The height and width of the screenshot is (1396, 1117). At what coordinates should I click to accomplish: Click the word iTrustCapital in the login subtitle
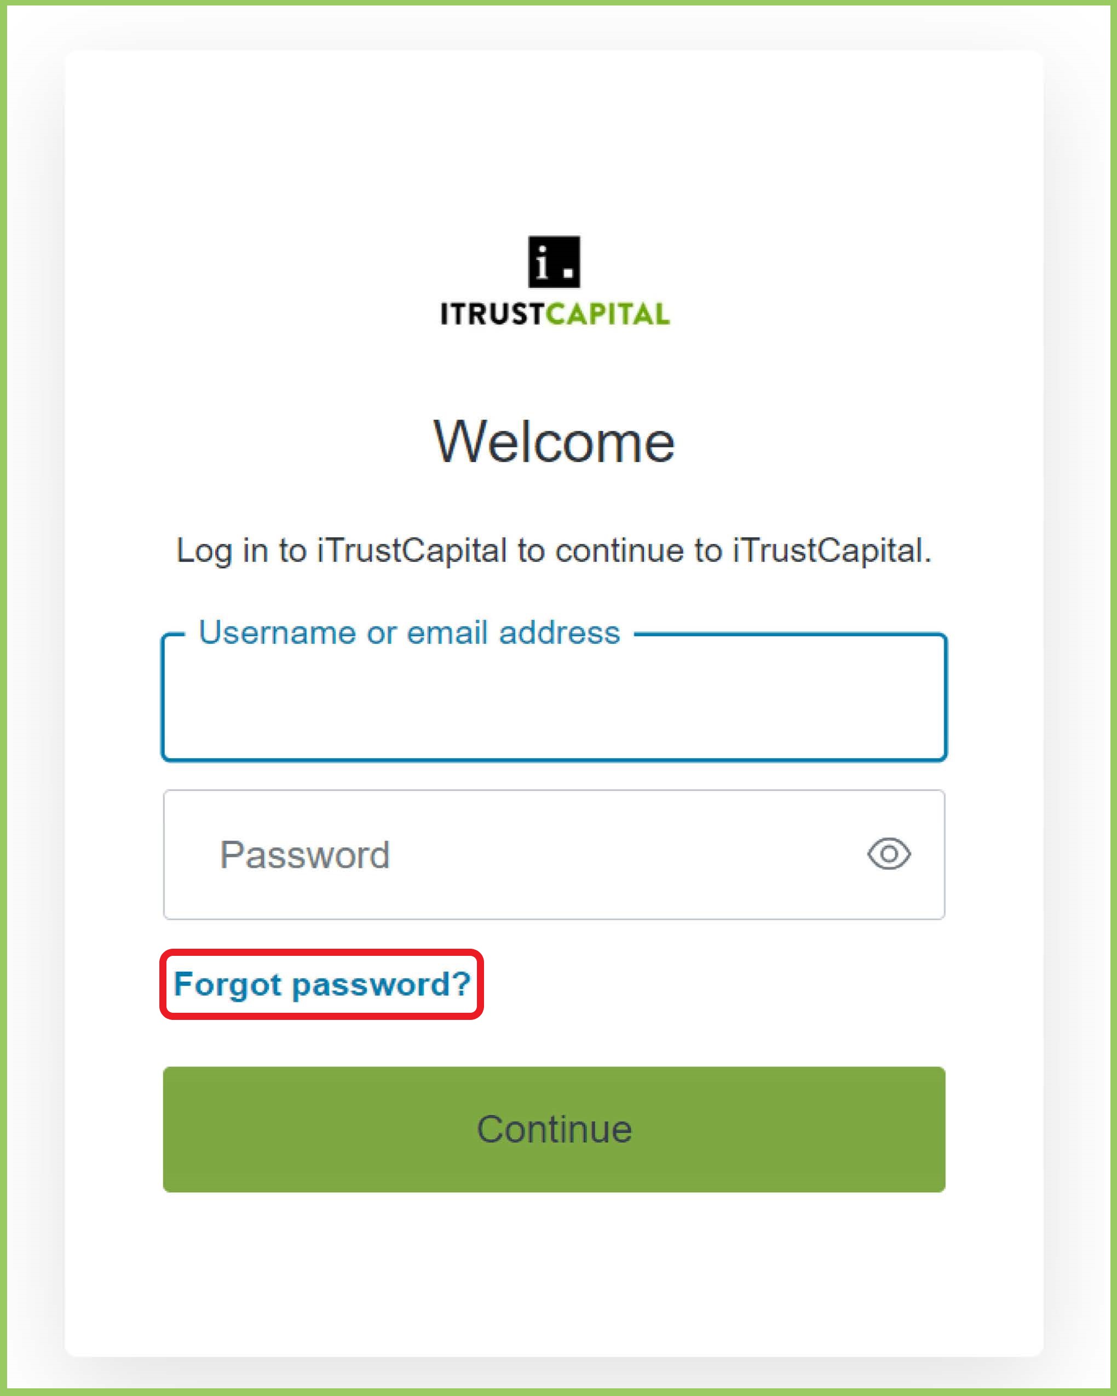[x=412, y=551]
